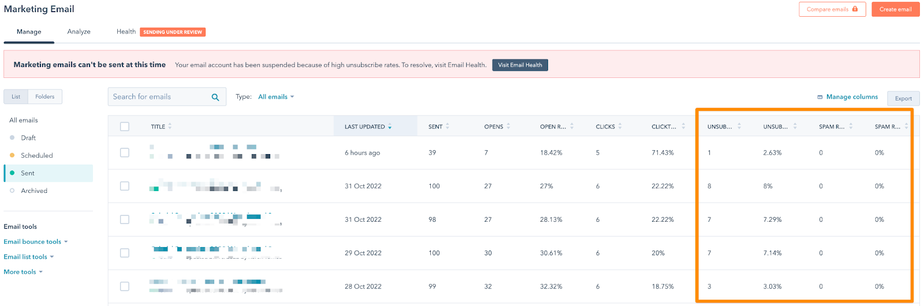Expand Email bounce tools menu
Viewport: 924px width, 306px height.
[35, 242]
